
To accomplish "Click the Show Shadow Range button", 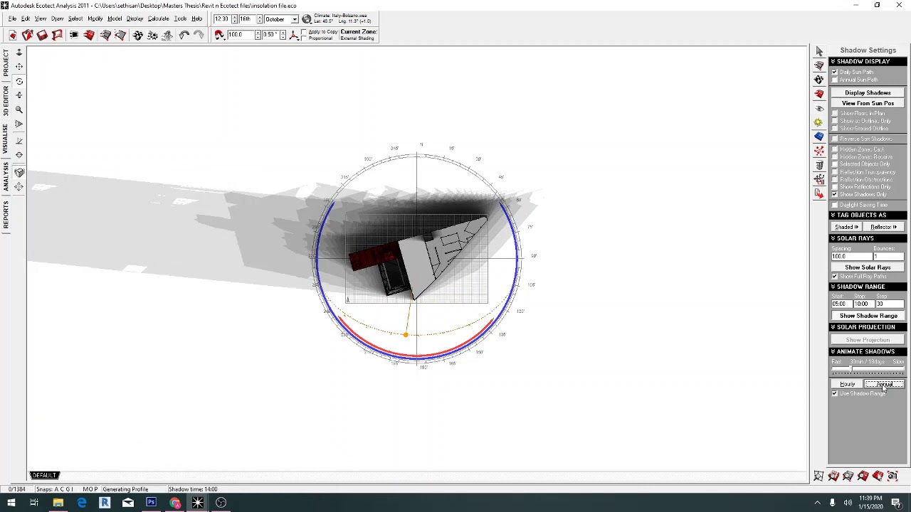I will (x=868, y=316).
